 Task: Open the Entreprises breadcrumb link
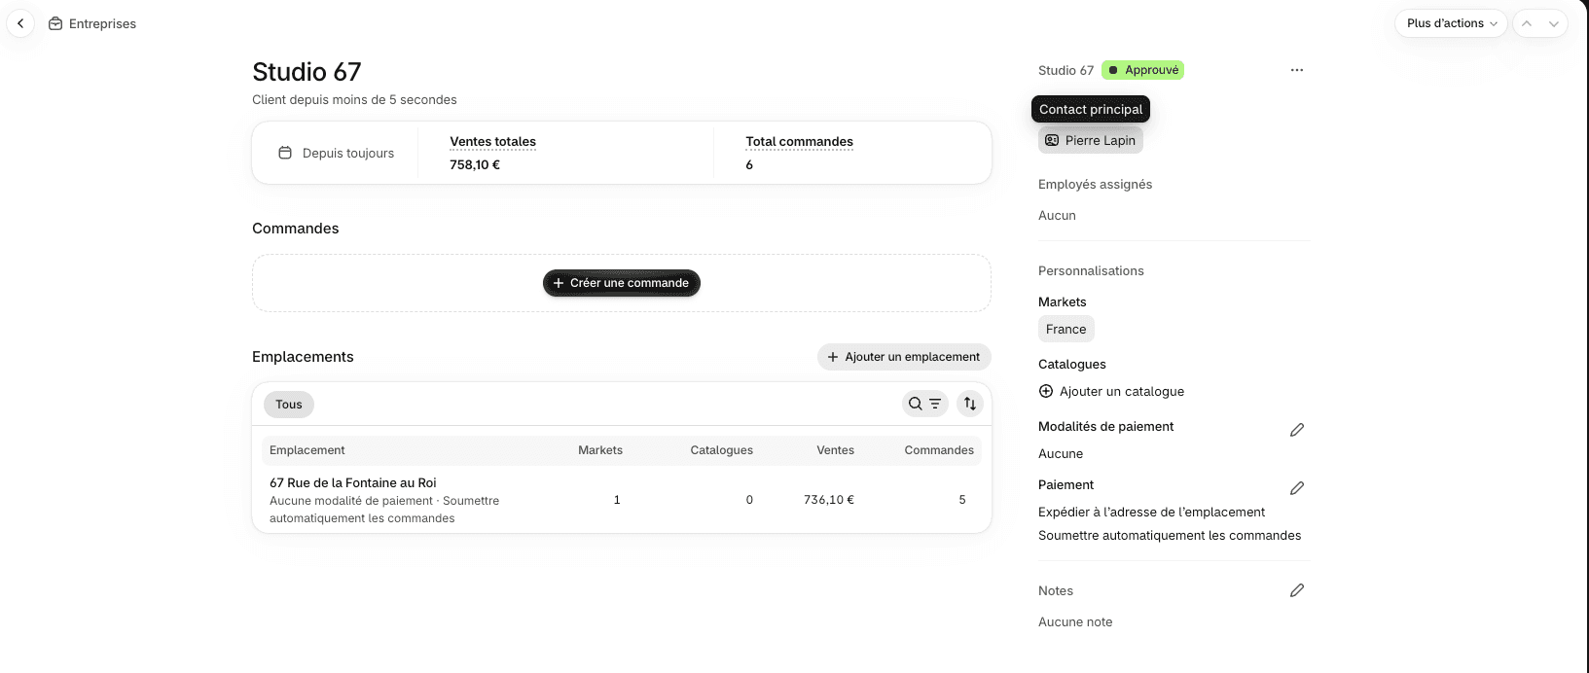point(102,23)
